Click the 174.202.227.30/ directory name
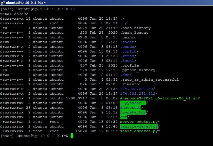Image resolution: width=213 pixels, height=146 pixels. point(137,89)
